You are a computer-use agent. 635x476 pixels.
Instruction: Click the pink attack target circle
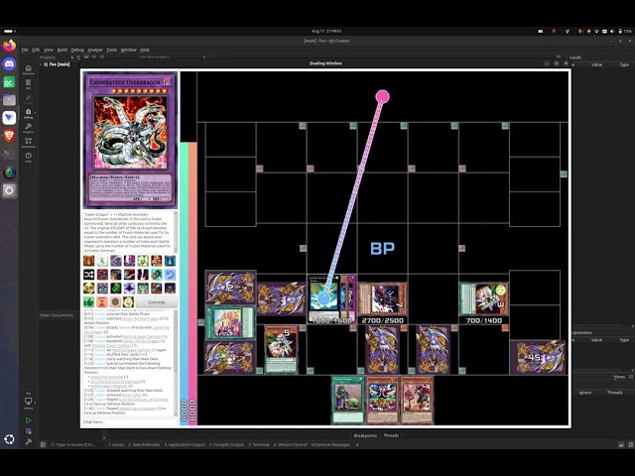pos(382,96)
